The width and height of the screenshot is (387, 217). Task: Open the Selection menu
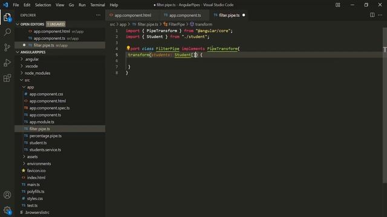pos(43,5)
